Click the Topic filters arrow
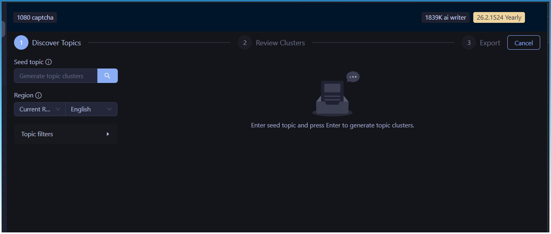This screenshot has height=234, width=551. tap(108, 134)
